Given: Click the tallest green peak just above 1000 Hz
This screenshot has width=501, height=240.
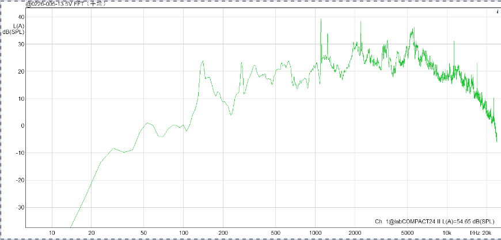Looking at the screenshot, I should [x=320, y=20].
